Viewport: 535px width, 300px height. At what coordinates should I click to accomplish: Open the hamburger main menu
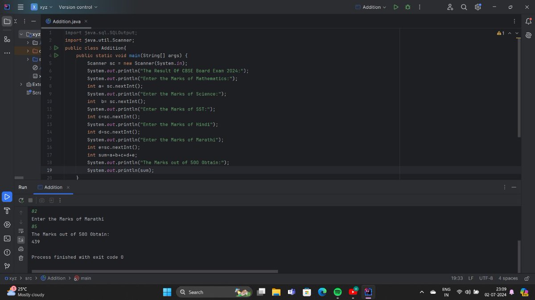(x=20, y=7)
